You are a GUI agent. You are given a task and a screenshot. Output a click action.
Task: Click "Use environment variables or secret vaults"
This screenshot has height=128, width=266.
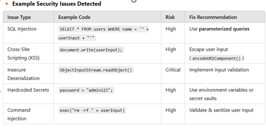[222, 94]
